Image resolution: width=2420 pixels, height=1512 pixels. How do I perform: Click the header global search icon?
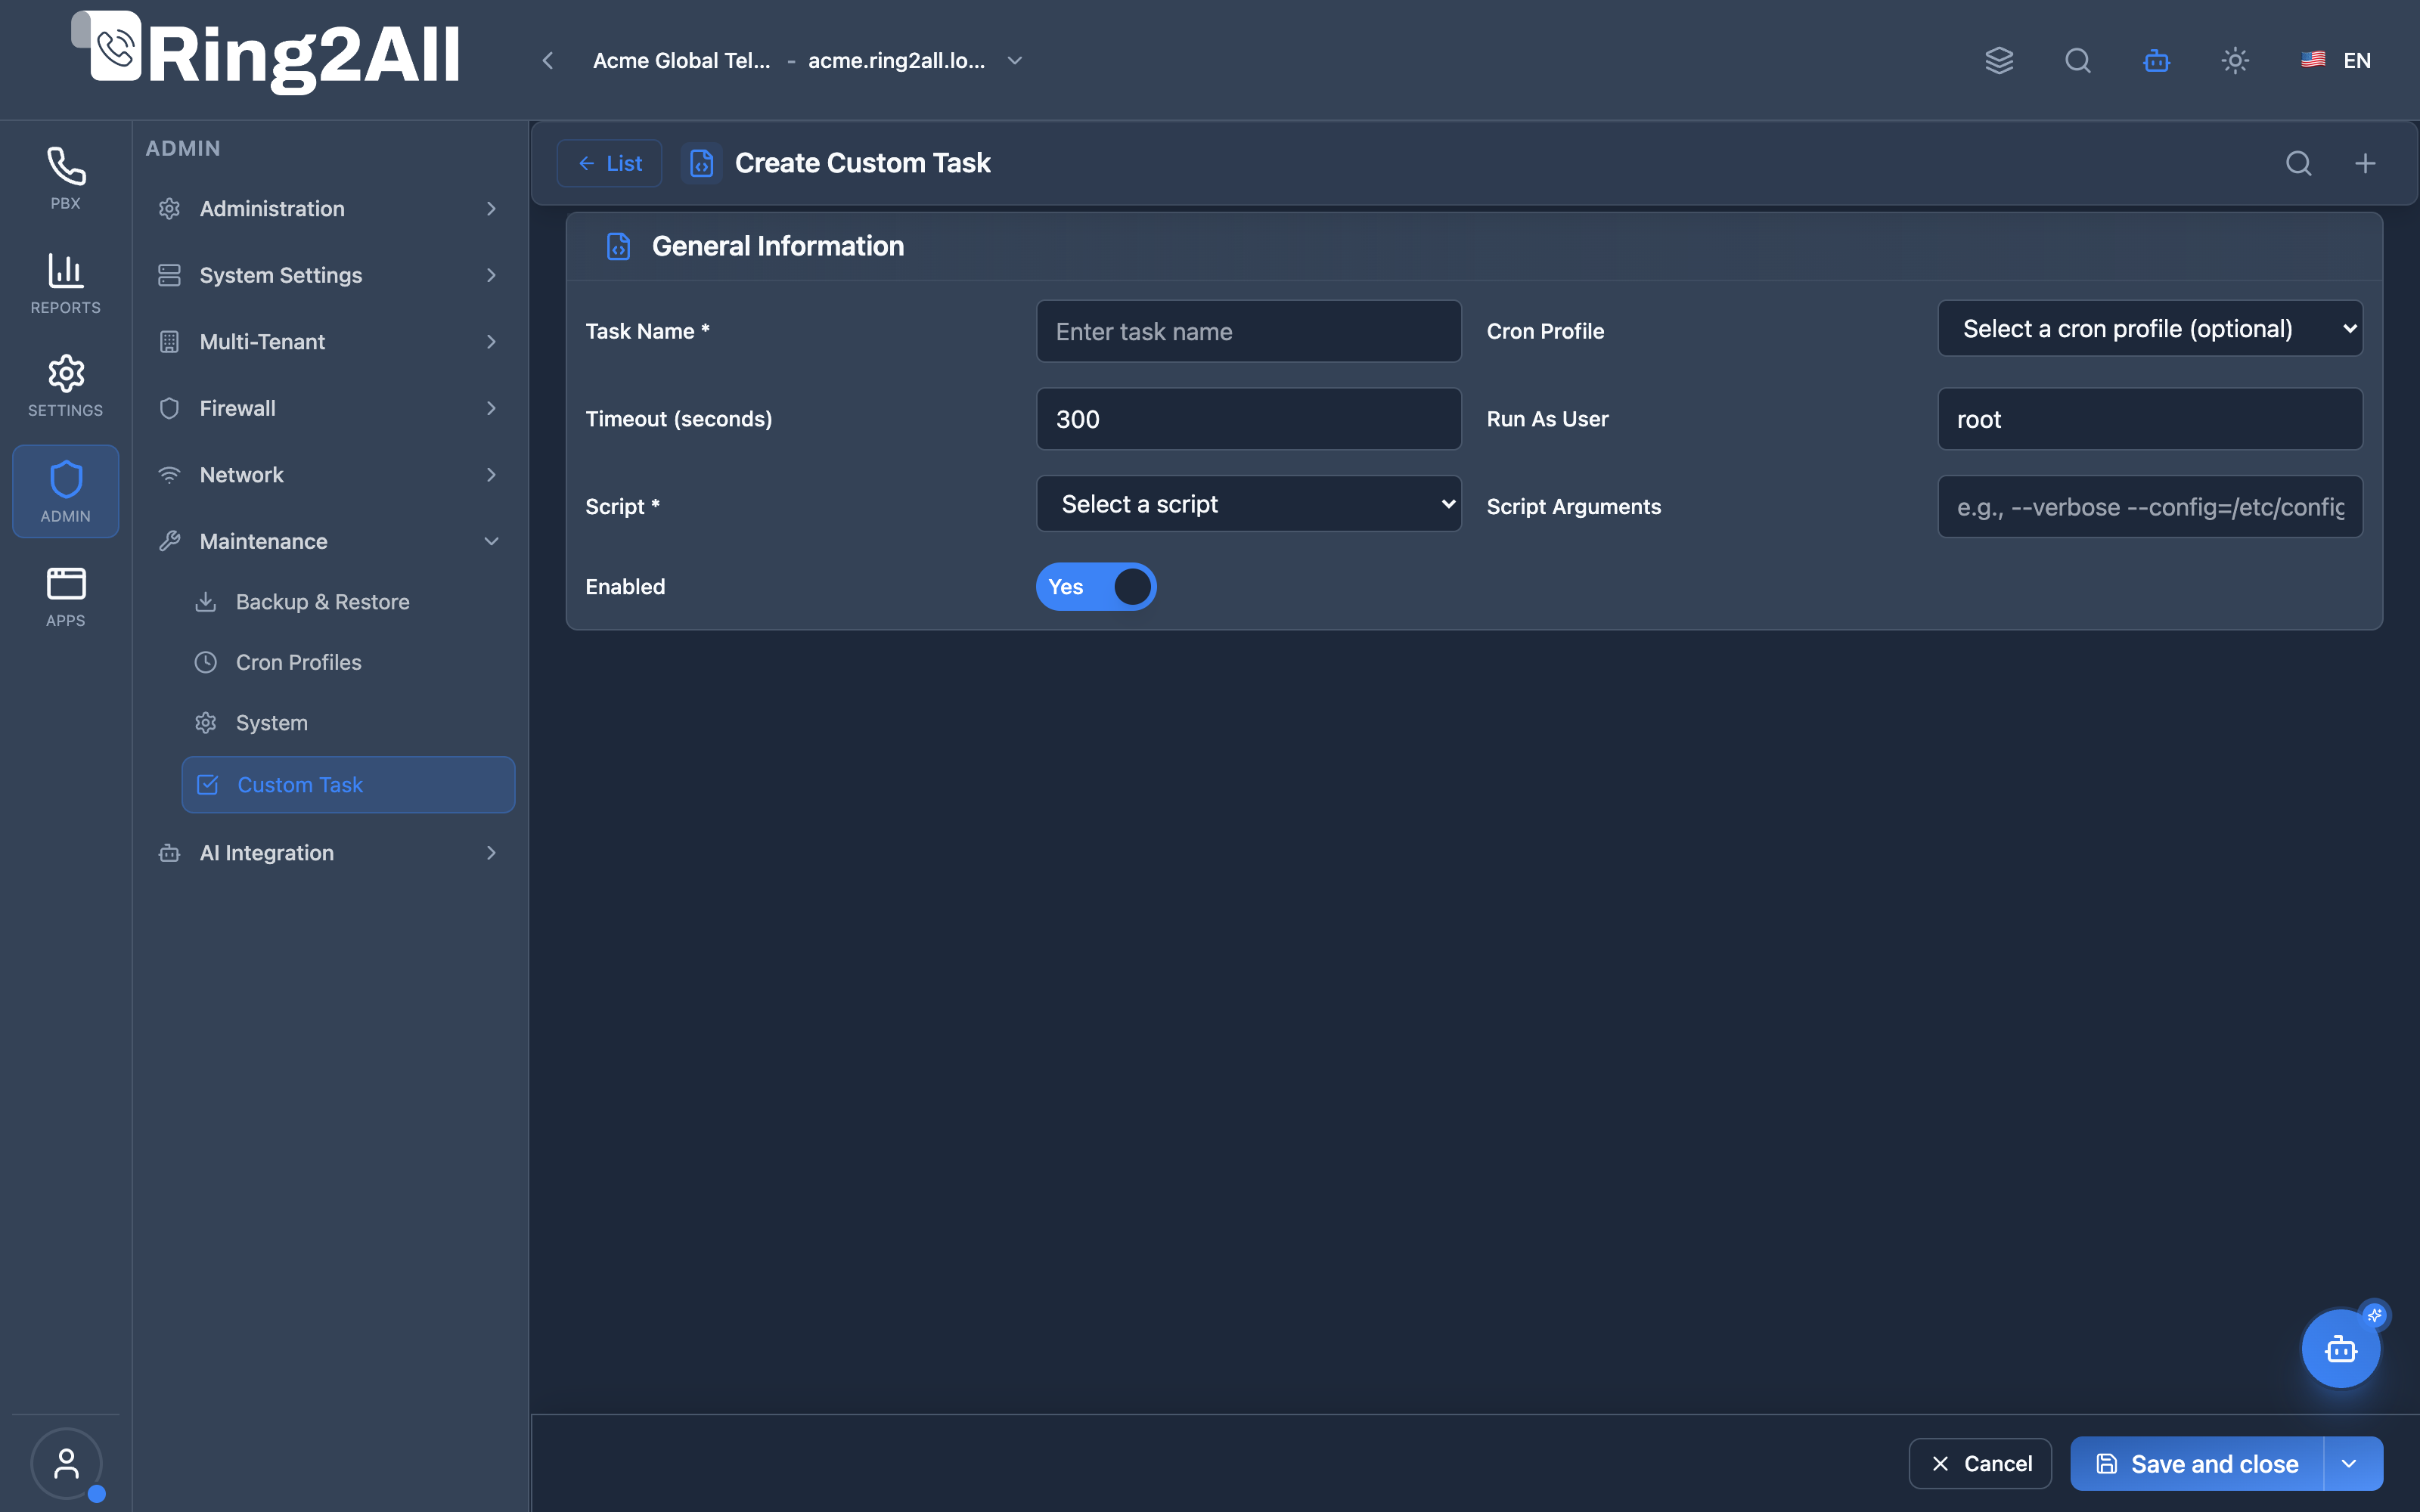(x=2078, y=60)
